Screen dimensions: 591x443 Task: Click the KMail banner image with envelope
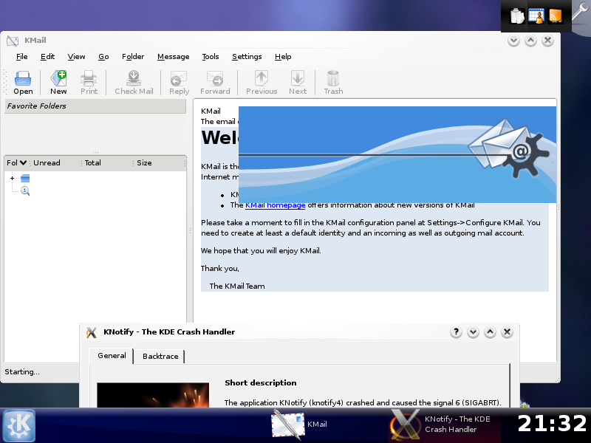pyautogui.click(x=397, y=154)
